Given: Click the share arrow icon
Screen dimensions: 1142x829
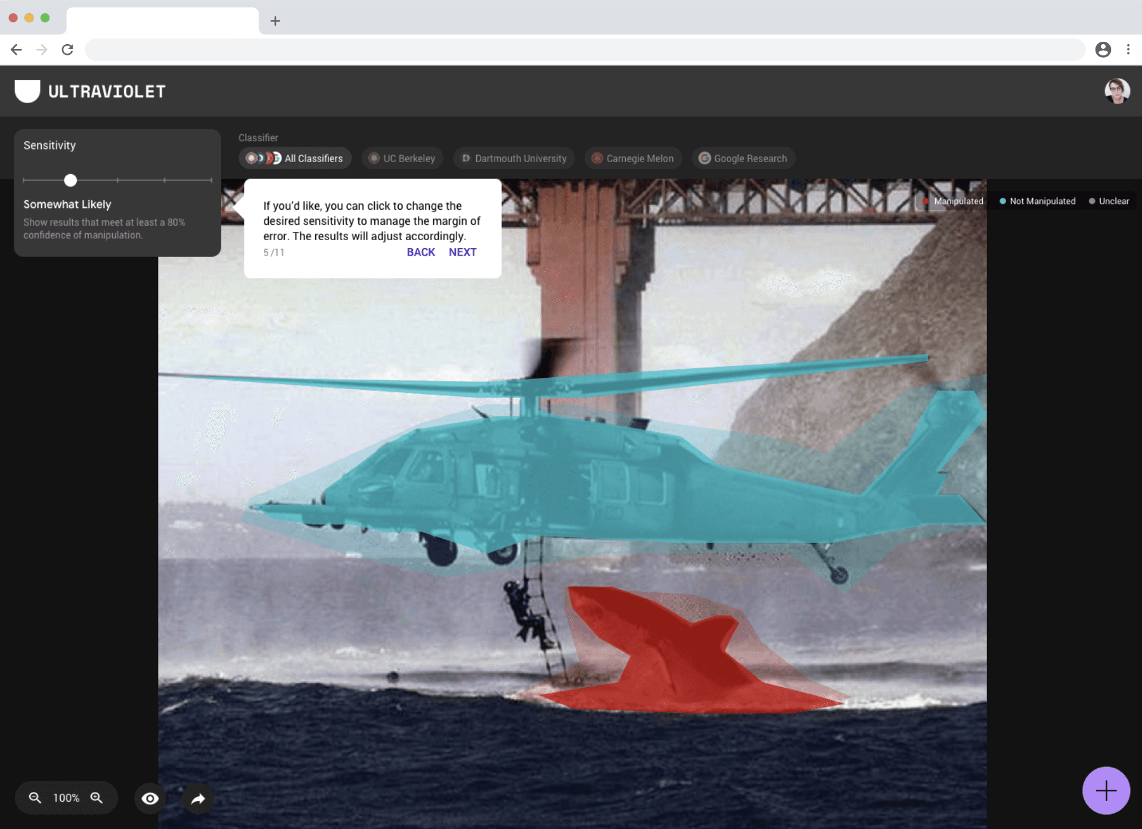Looking at the screenshot, I should point(198,798).
